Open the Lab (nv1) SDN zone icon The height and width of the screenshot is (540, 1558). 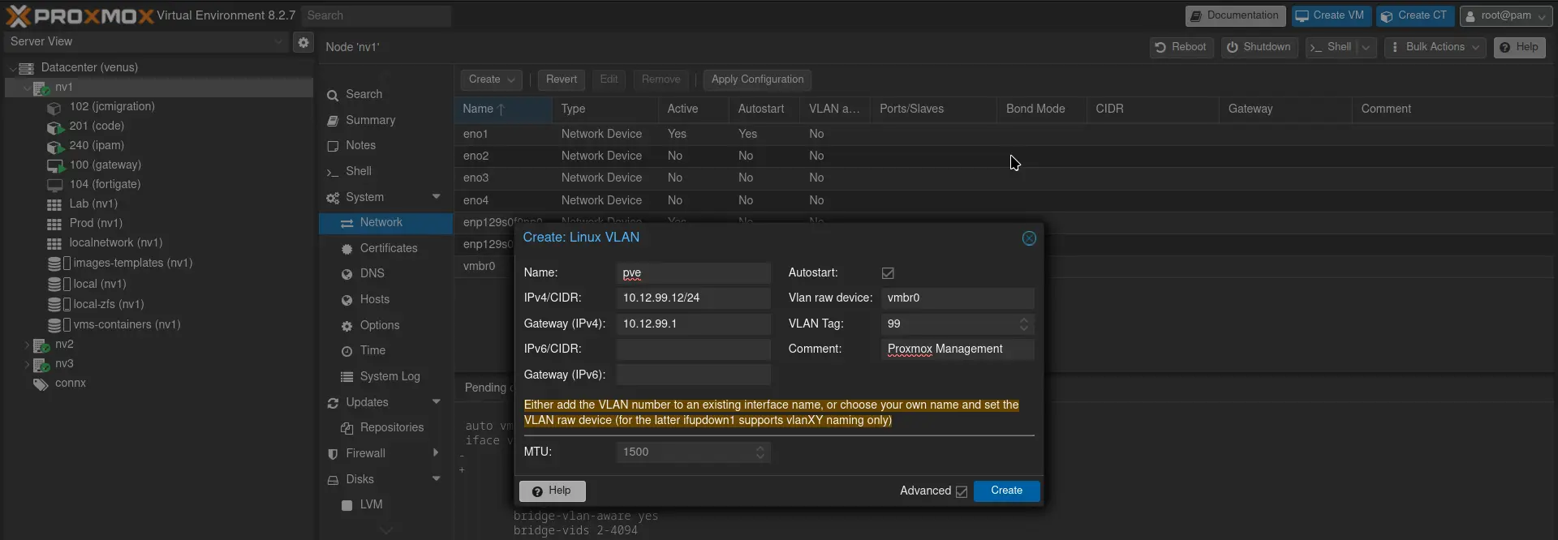[x=54, y=205]
